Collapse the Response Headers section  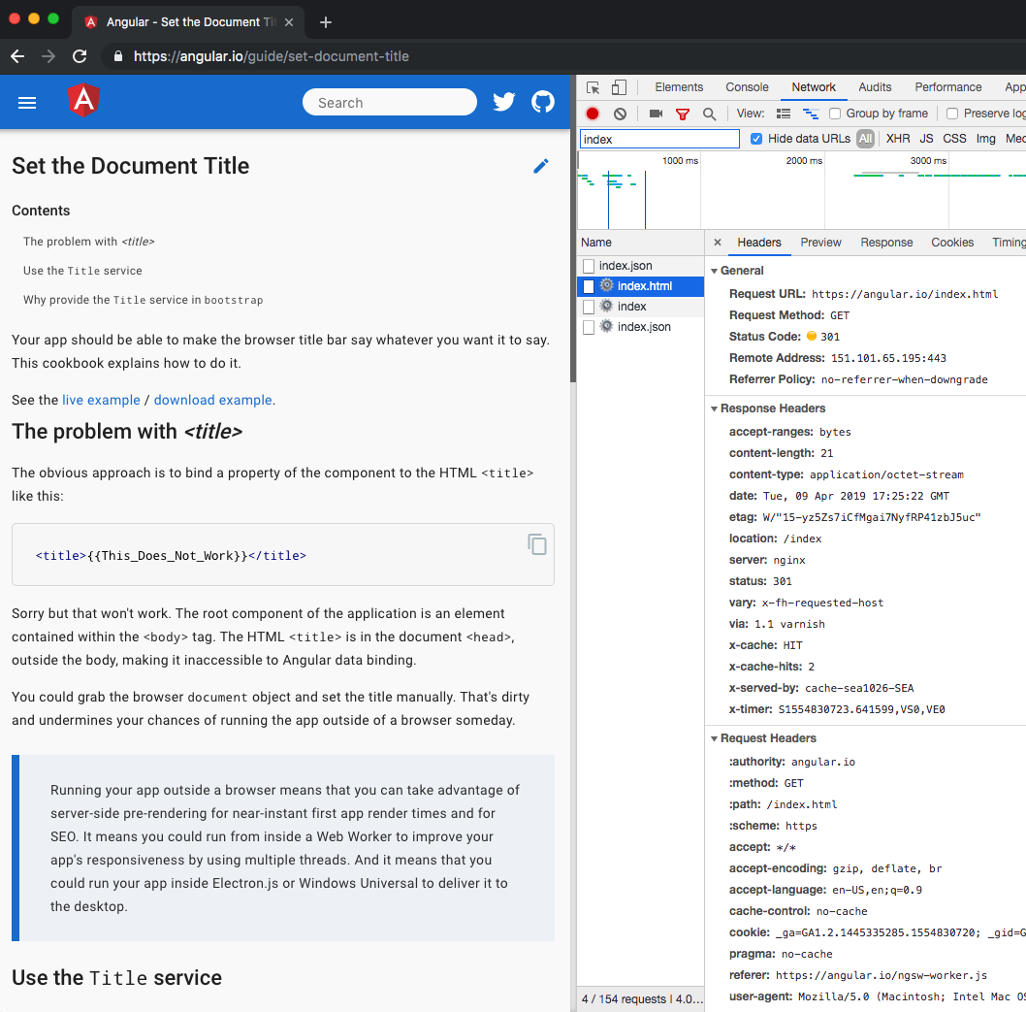pyautogui.click(x=715, y=408)
